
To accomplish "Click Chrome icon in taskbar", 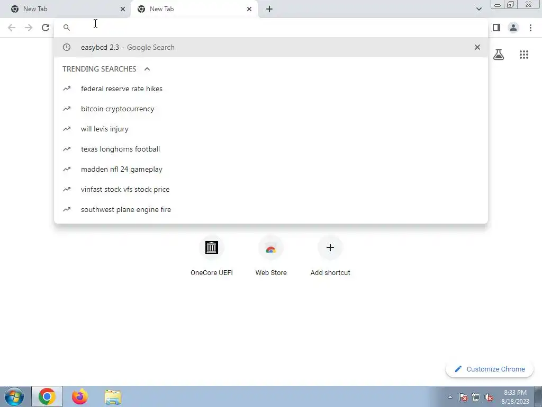I will click(47, 396).
